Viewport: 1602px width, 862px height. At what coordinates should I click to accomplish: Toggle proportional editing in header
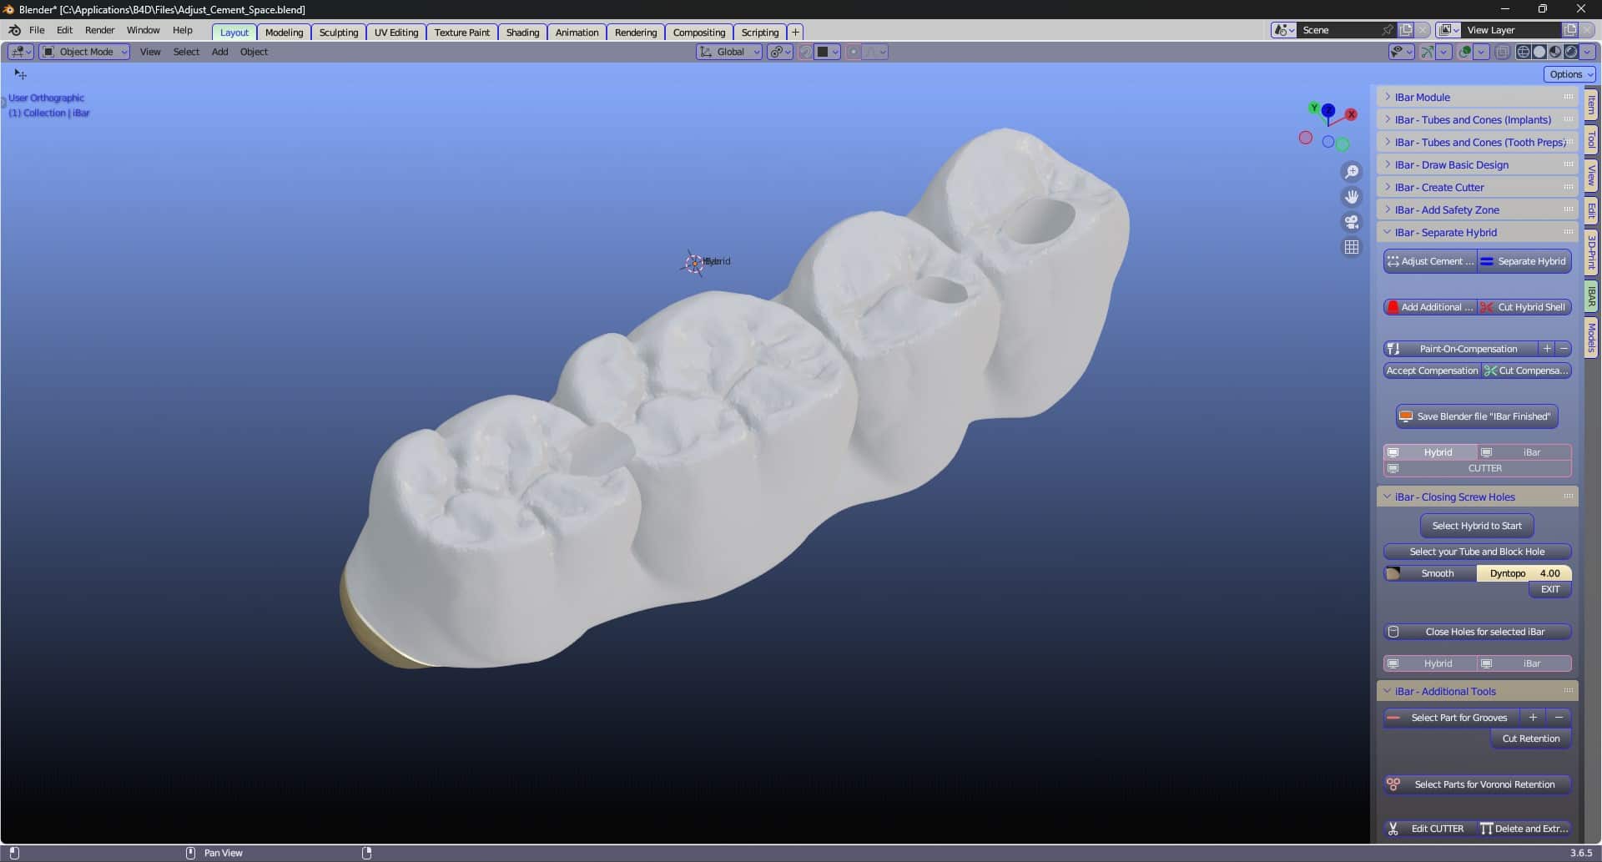pos(853,52)
